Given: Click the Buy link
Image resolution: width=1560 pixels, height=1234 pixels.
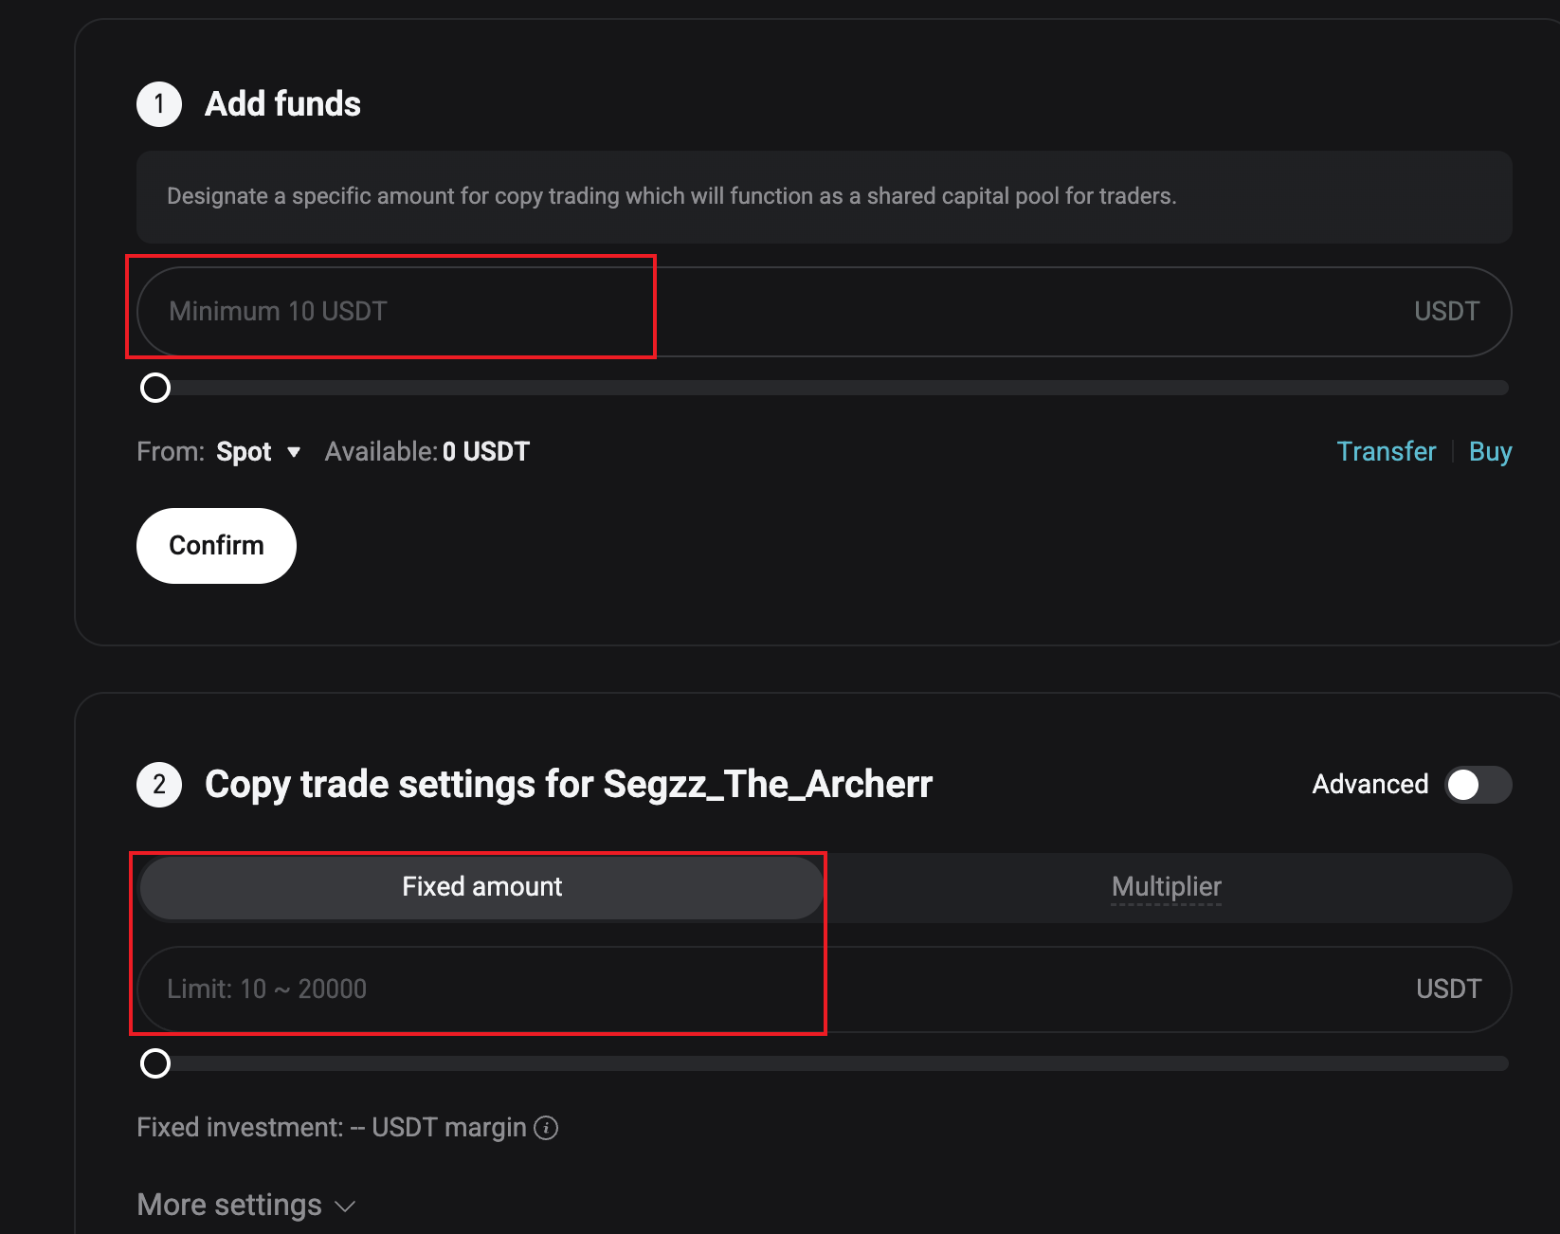Looking at the screenshot, I should click(1490, 452).
